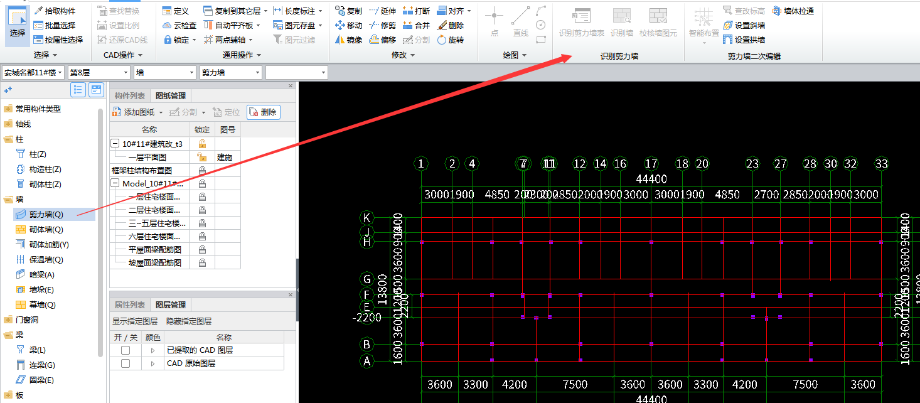Toggle lock for 坡屋面梁配筋图

pyautogui.click(x=202, y=262)
